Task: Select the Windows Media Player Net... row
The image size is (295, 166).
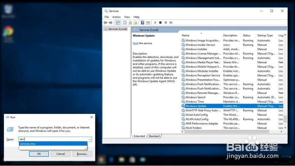Action: click(232, 62)
